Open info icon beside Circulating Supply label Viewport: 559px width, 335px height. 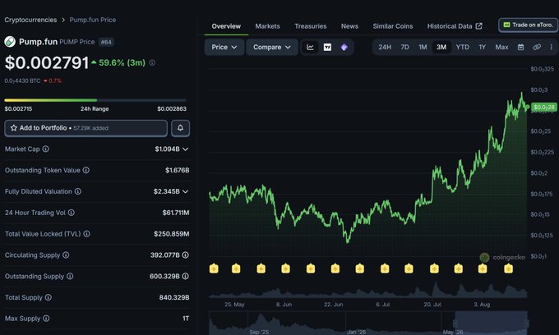66,255
